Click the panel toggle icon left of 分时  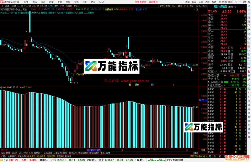click(2, 6)
